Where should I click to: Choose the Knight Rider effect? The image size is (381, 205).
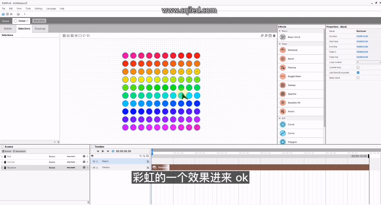pos(294,76)
